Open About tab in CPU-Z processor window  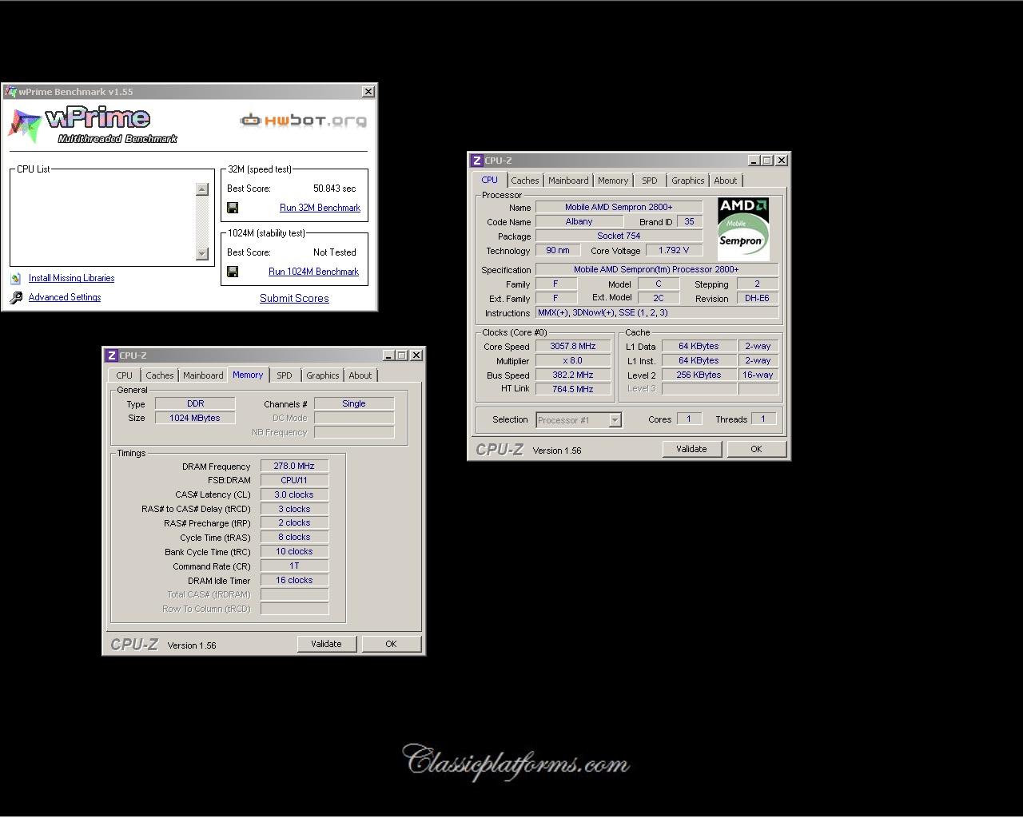(726, 181)
